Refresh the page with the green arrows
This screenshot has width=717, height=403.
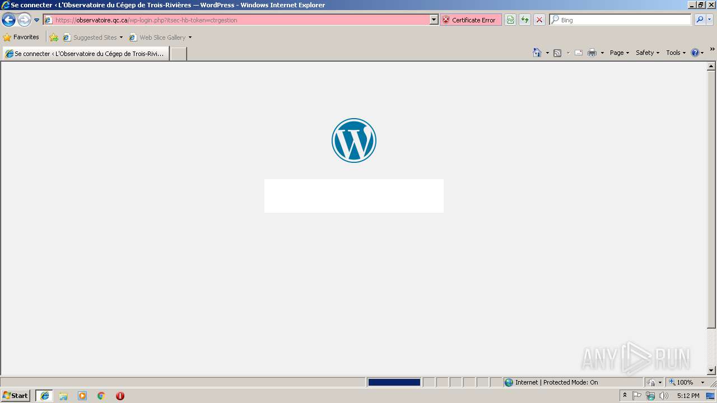coord(525,20)
